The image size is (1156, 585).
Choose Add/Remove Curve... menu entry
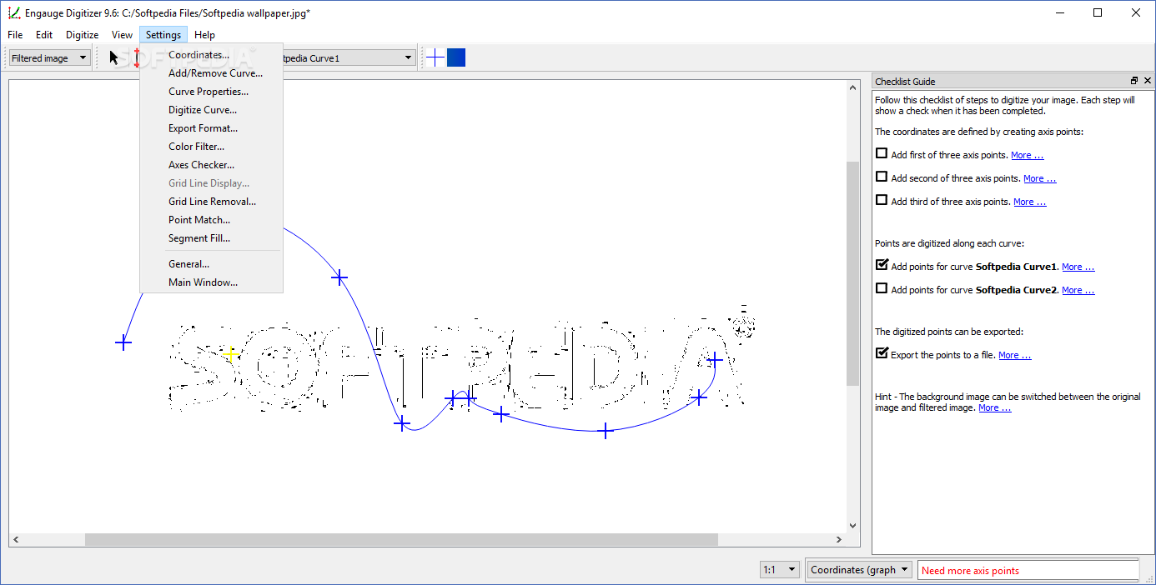tap(212, 73)
